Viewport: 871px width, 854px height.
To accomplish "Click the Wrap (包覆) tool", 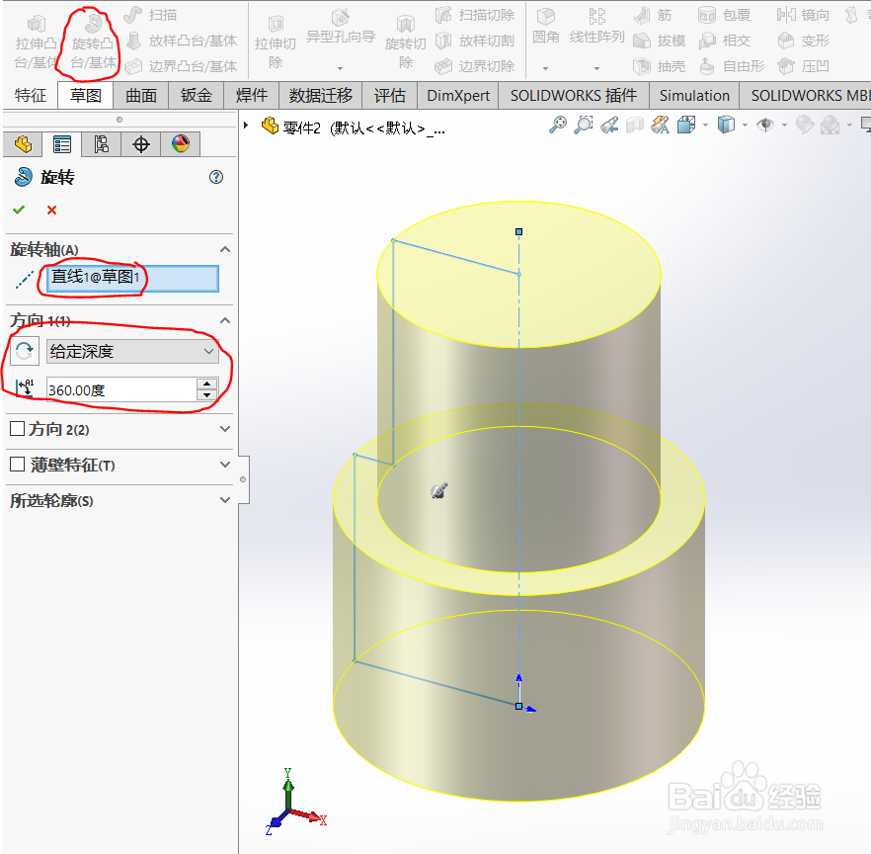I will pos(725,15).
